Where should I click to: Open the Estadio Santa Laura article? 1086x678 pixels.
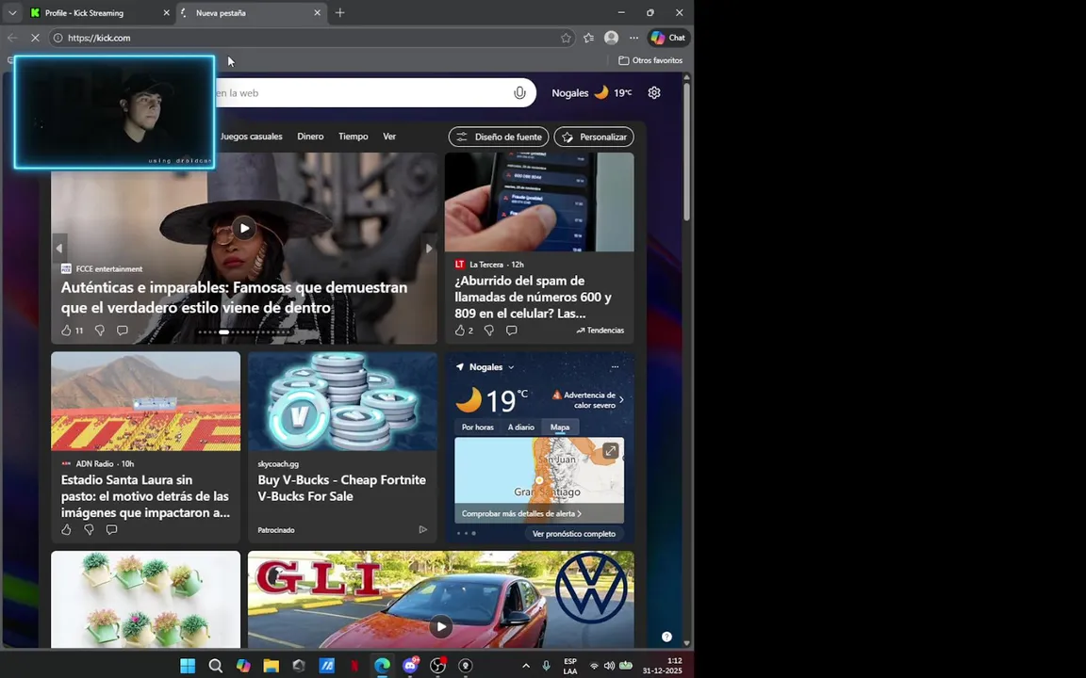pos(145,496)
